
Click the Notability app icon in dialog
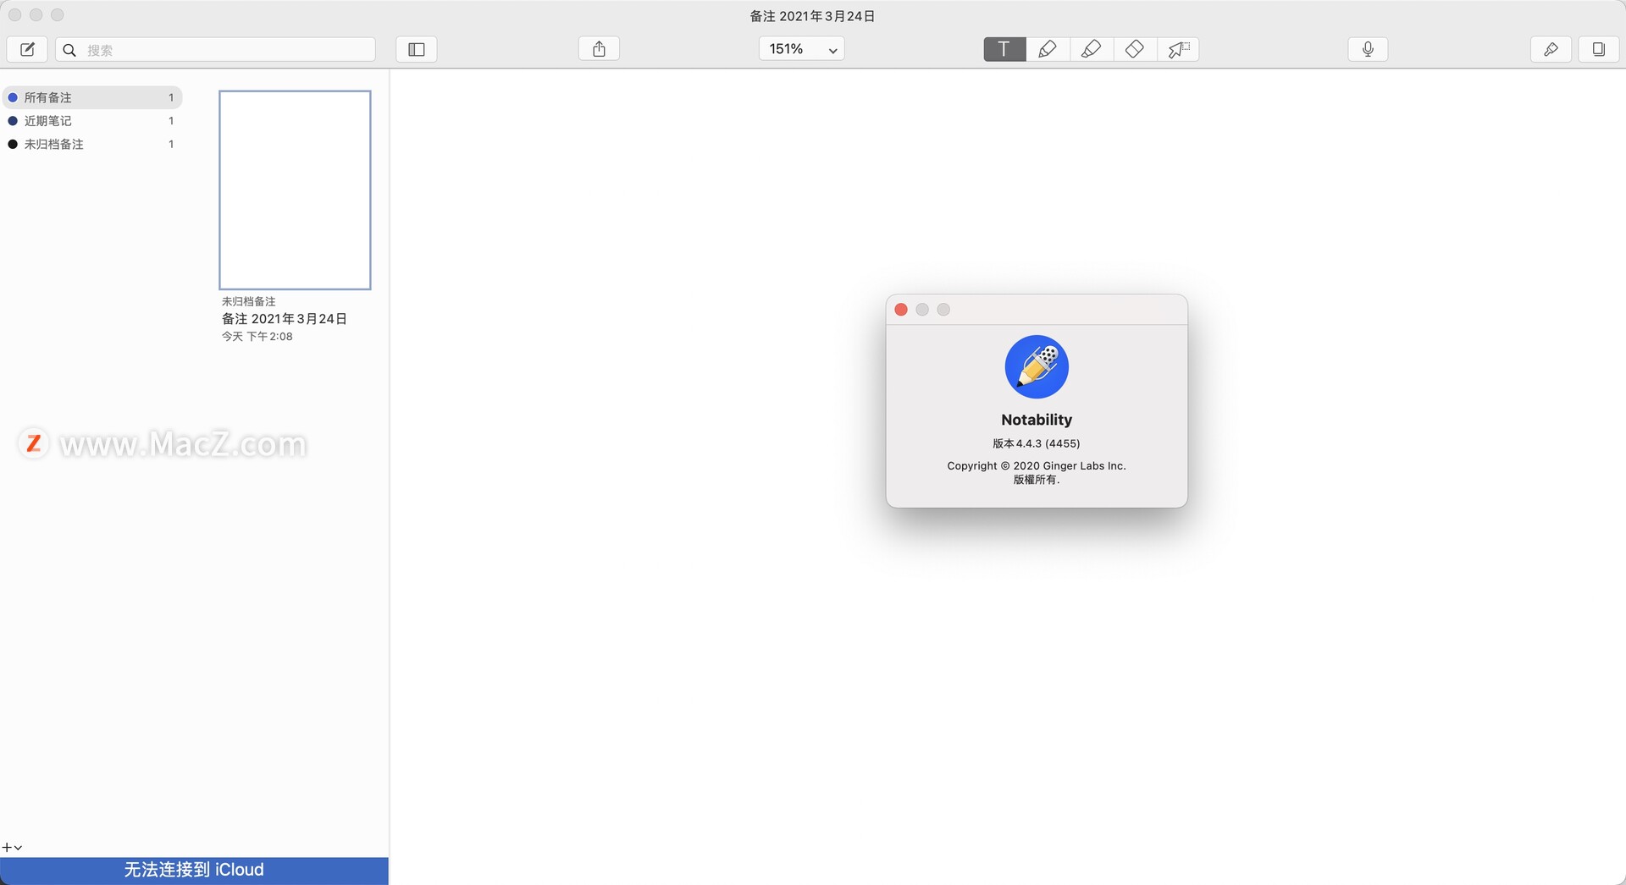click(x=1037, y=367)
